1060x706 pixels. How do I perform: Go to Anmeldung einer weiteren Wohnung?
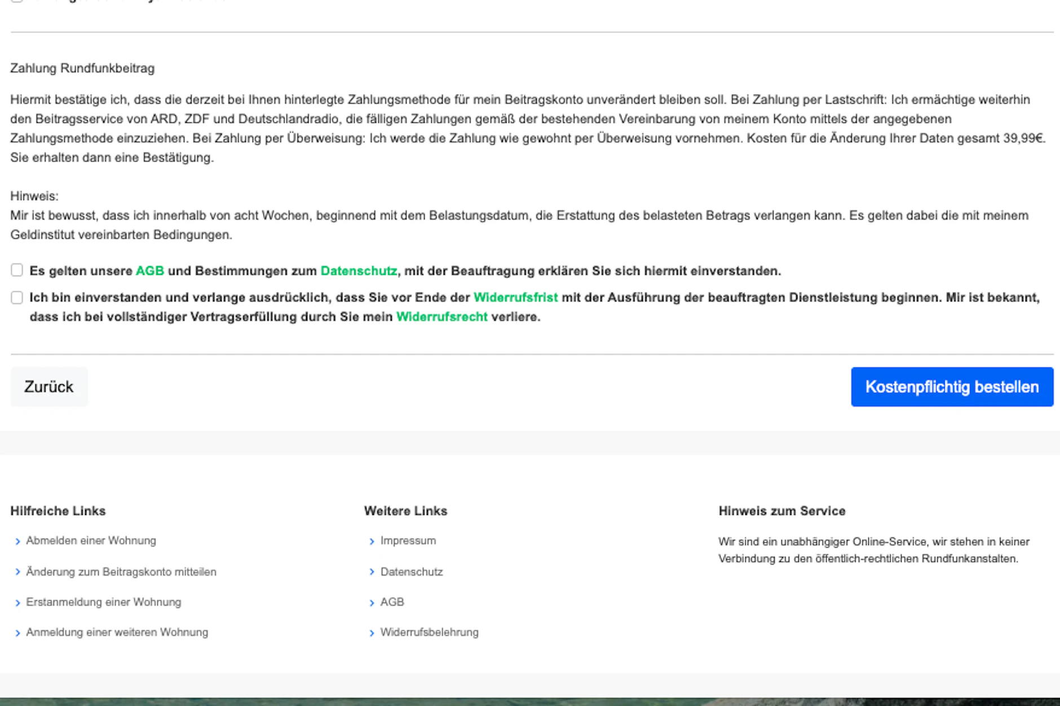click(117, 632)
